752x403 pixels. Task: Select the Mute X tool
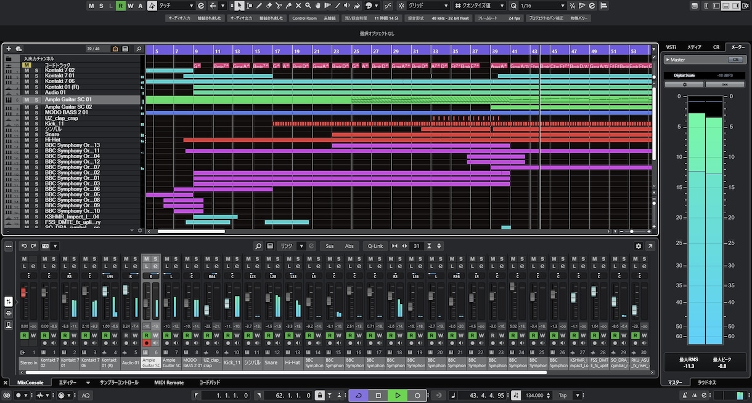coord(299,6)
